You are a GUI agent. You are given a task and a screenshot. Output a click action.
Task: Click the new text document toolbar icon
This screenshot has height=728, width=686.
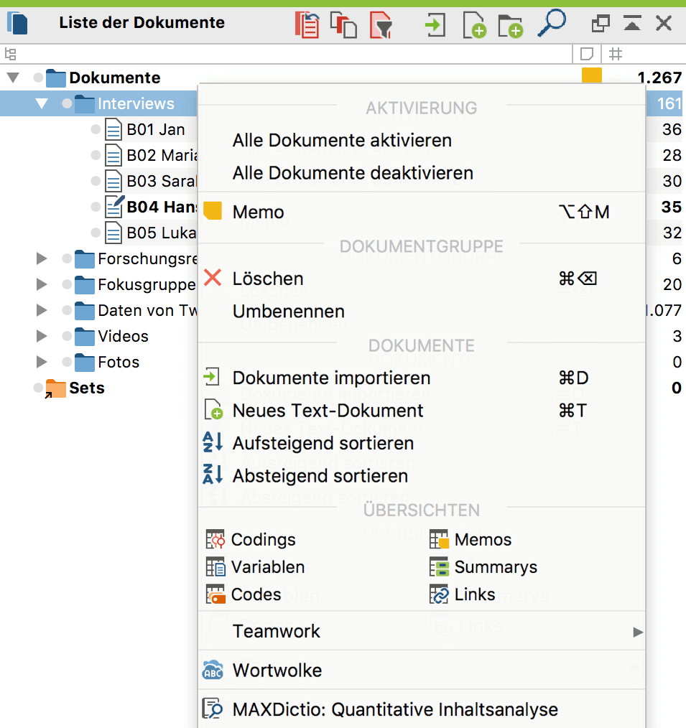click(x=473, y=24)
